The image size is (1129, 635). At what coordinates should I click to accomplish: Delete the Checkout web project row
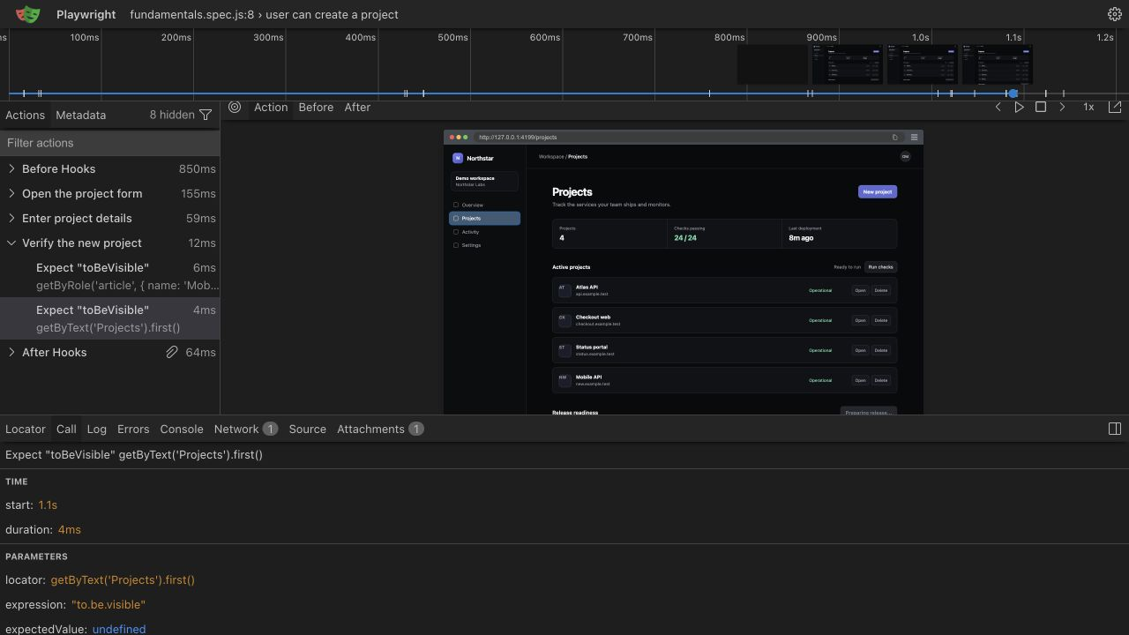tap(880, 320)
